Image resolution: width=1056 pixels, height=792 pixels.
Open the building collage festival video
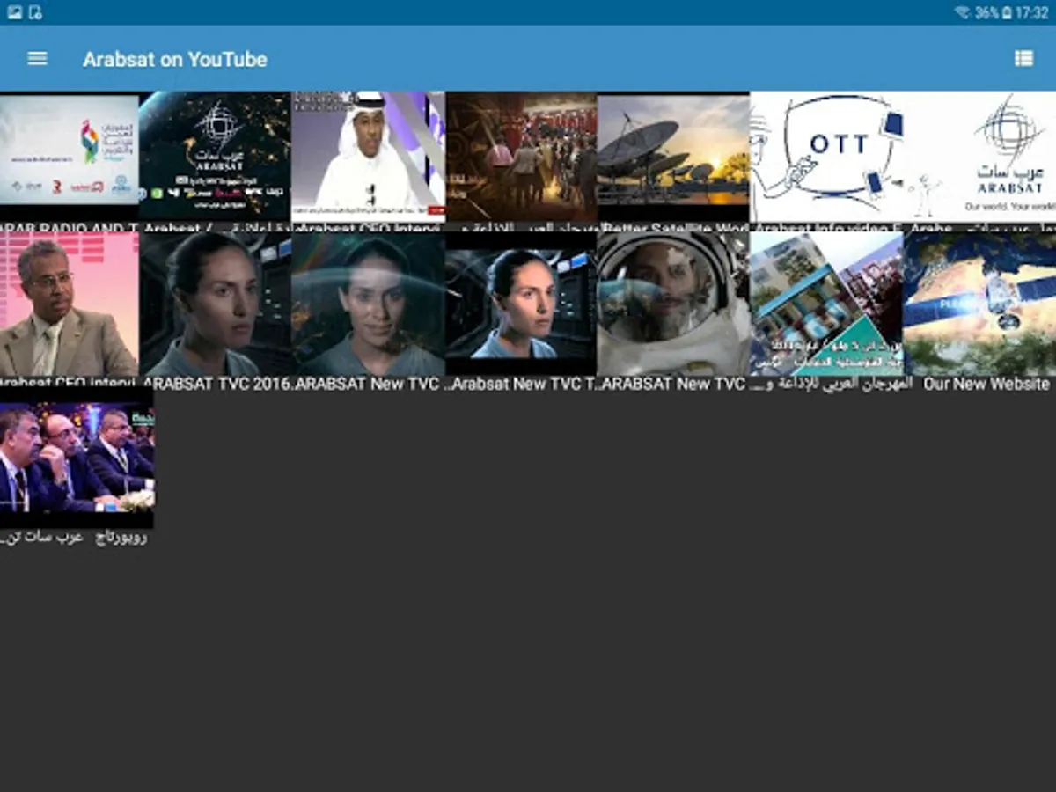pos(826,304)
